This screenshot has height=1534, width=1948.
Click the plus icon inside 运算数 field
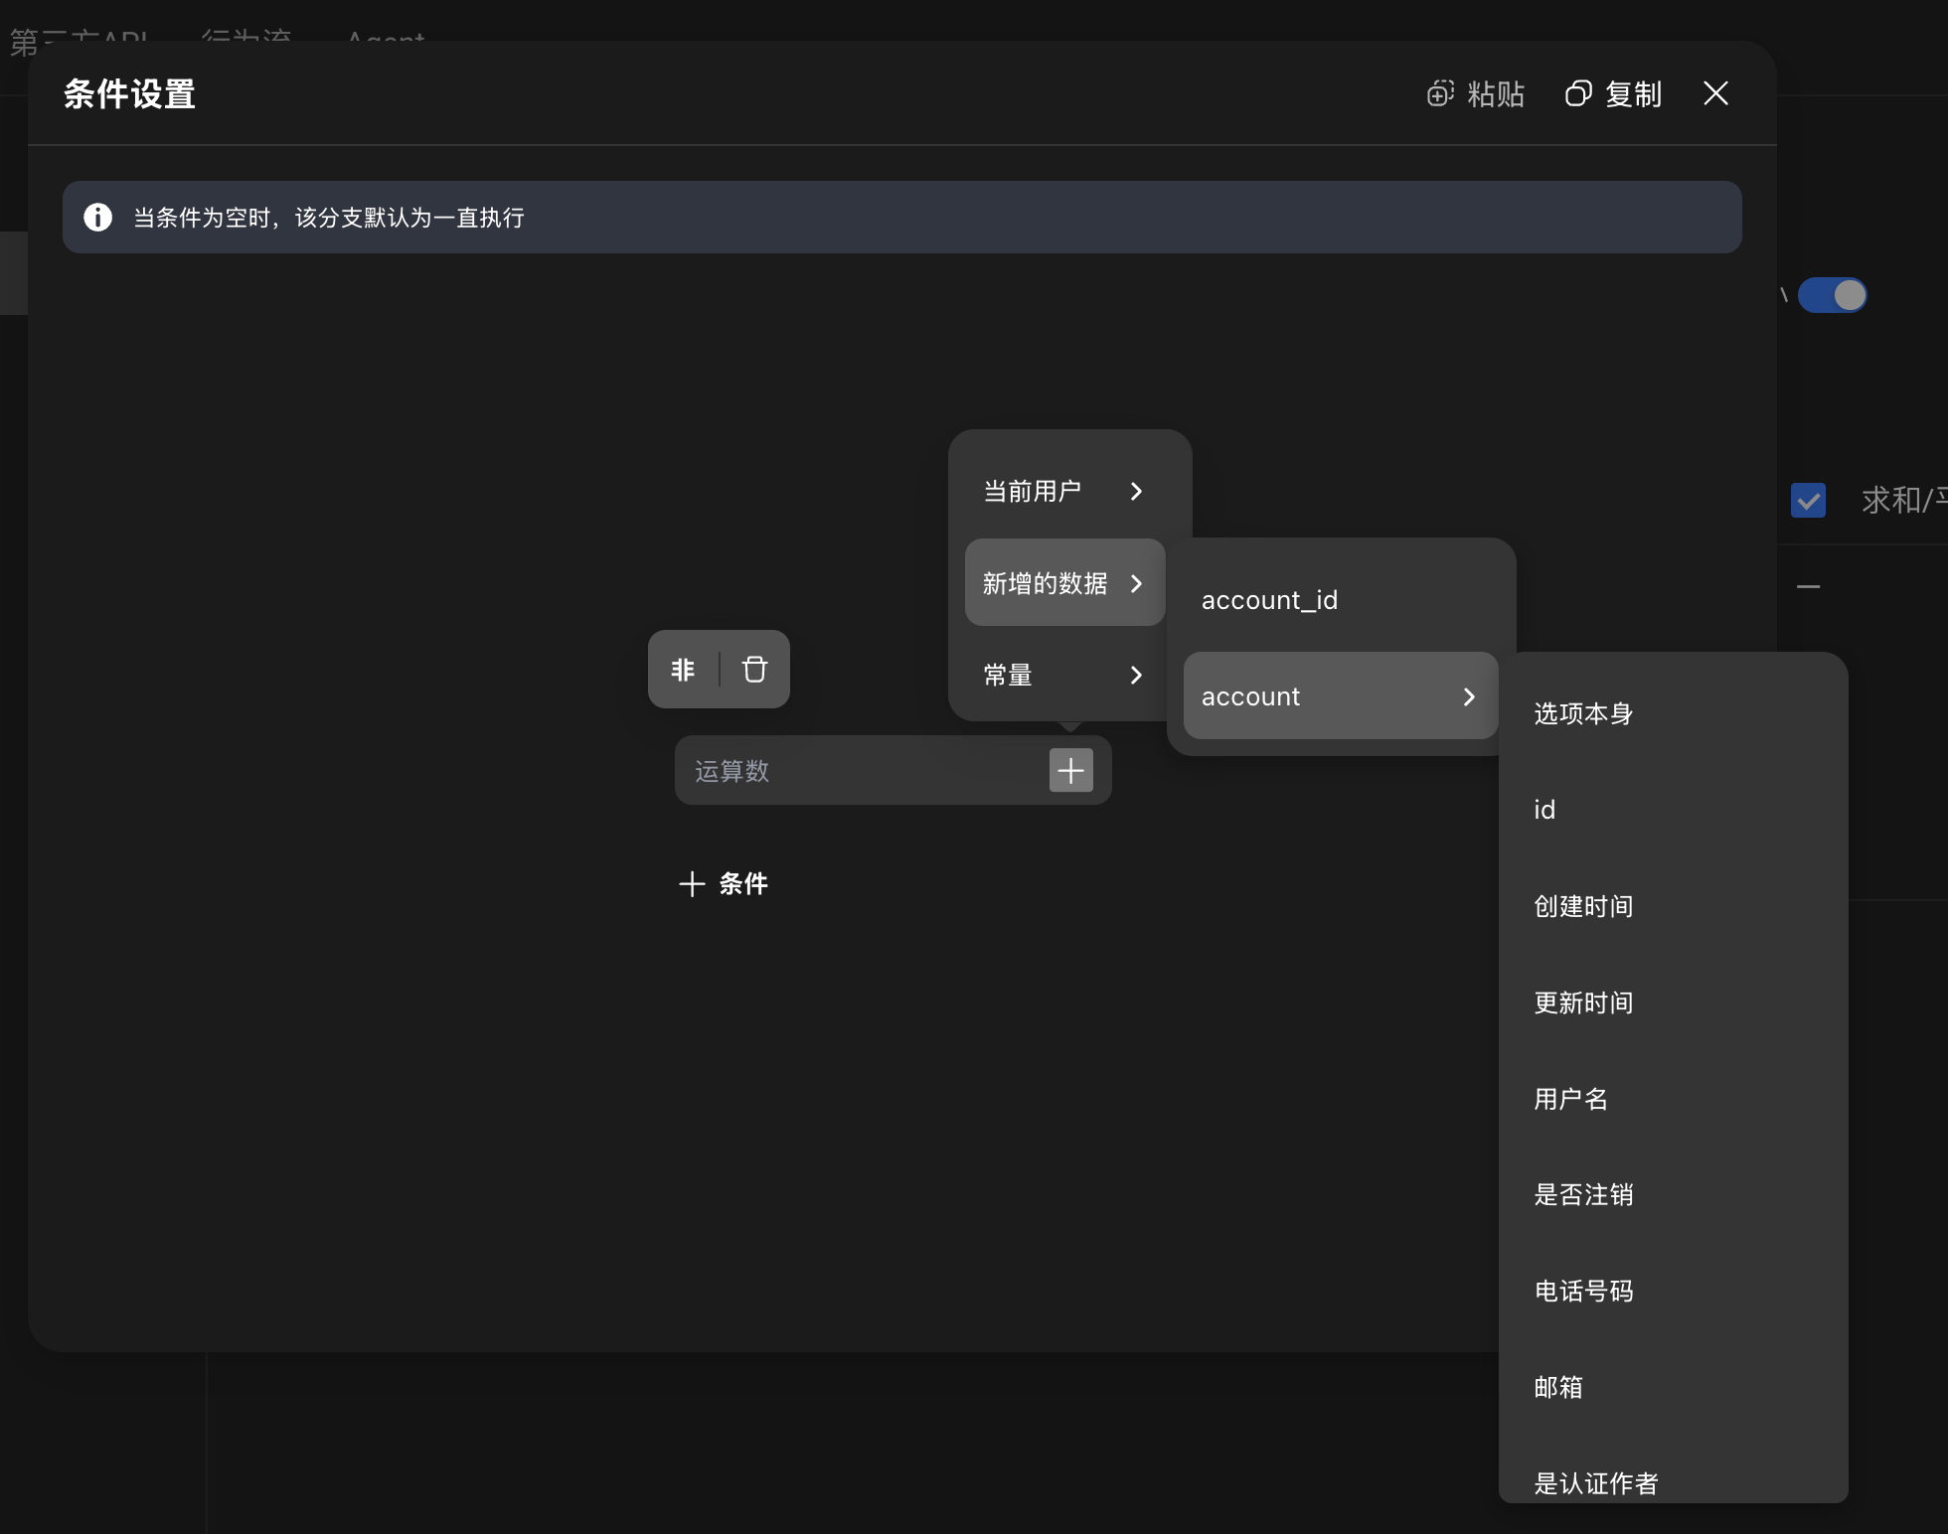1070,770
